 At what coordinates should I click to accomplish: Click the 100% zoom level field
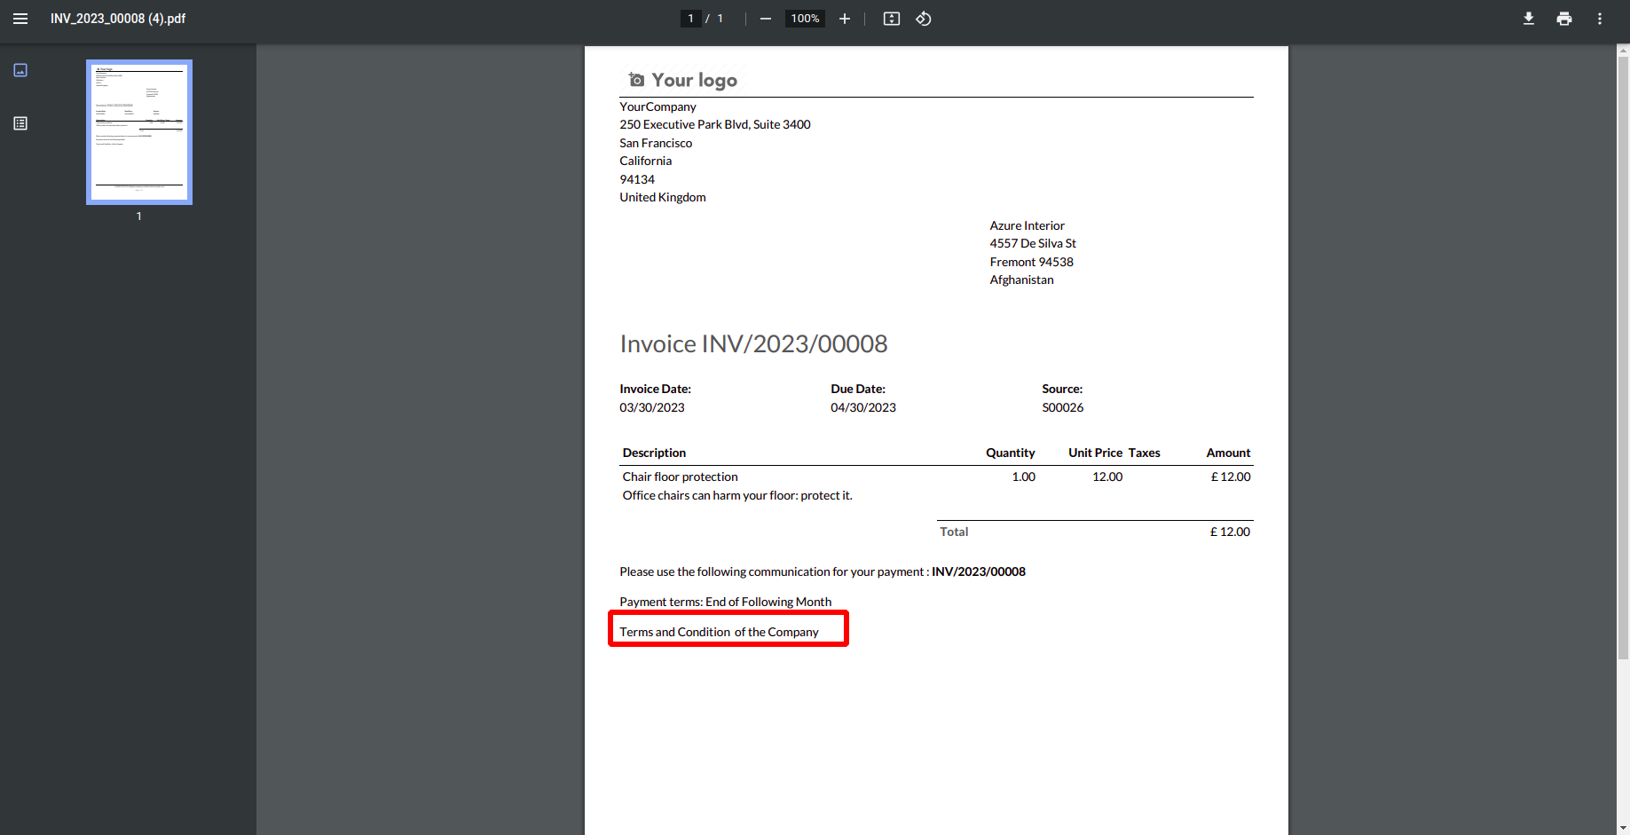[805, 19]
